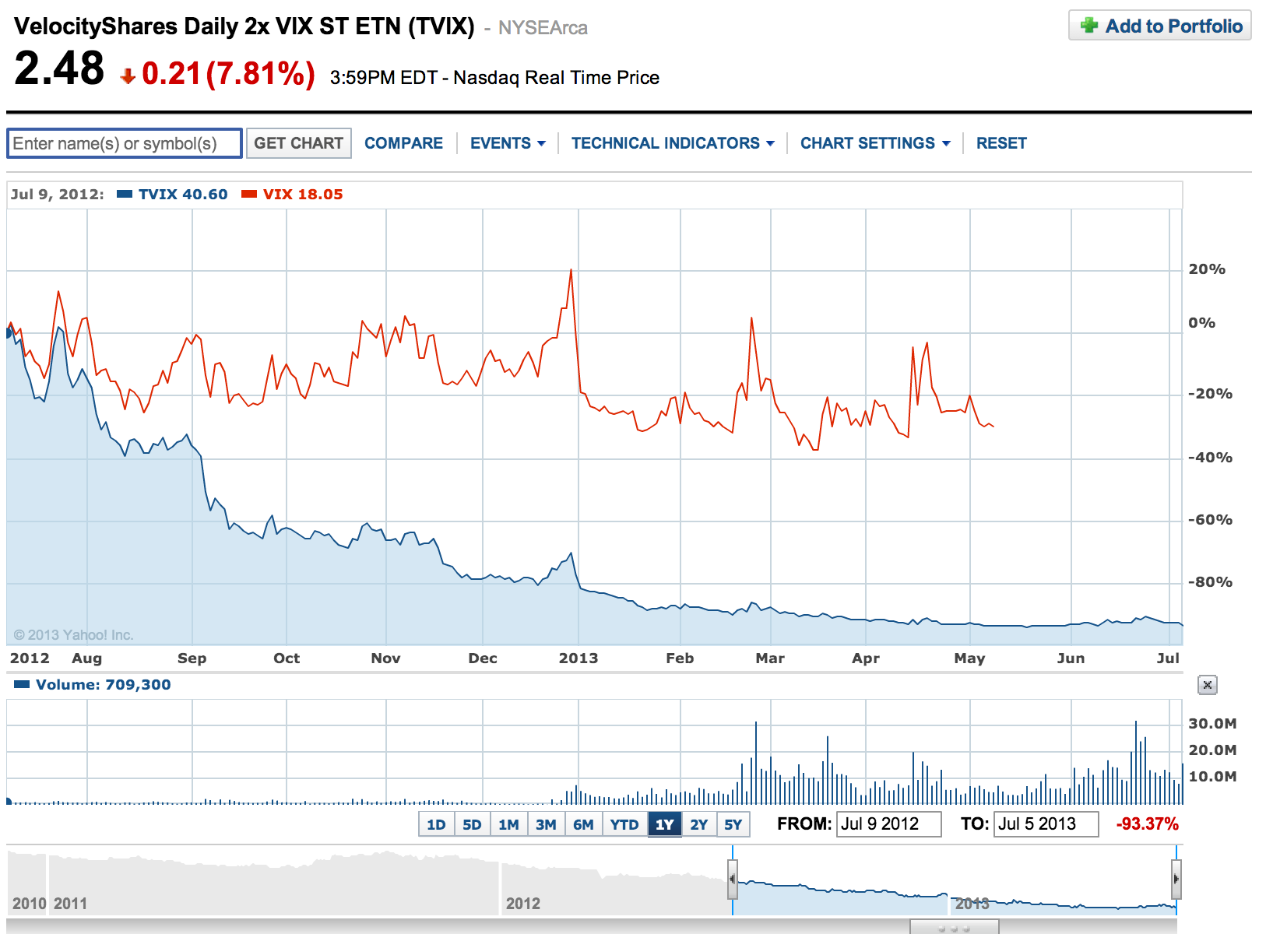Image resolution: width=1266 pixels, height=934 pixels.
Task: Click the blue Volume legend swatch
Action: tap(22, 685)
